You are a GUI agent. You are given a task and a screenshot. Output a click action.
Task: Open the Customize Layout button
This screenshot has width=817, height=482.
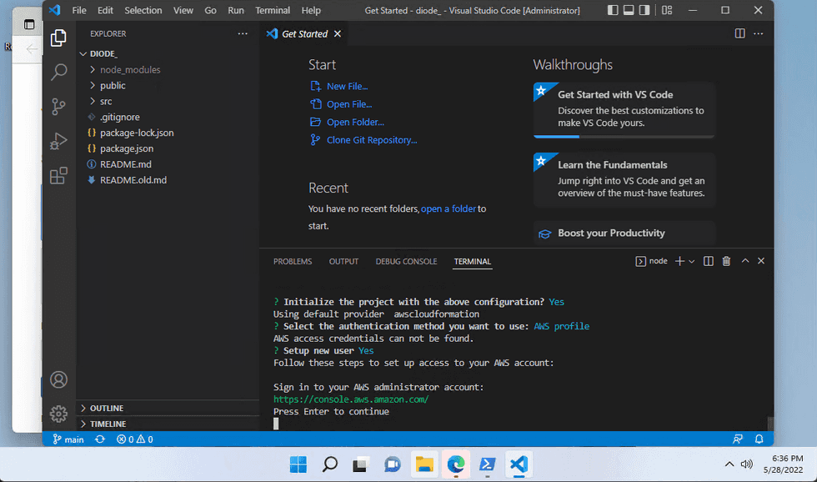pos(667,10)
